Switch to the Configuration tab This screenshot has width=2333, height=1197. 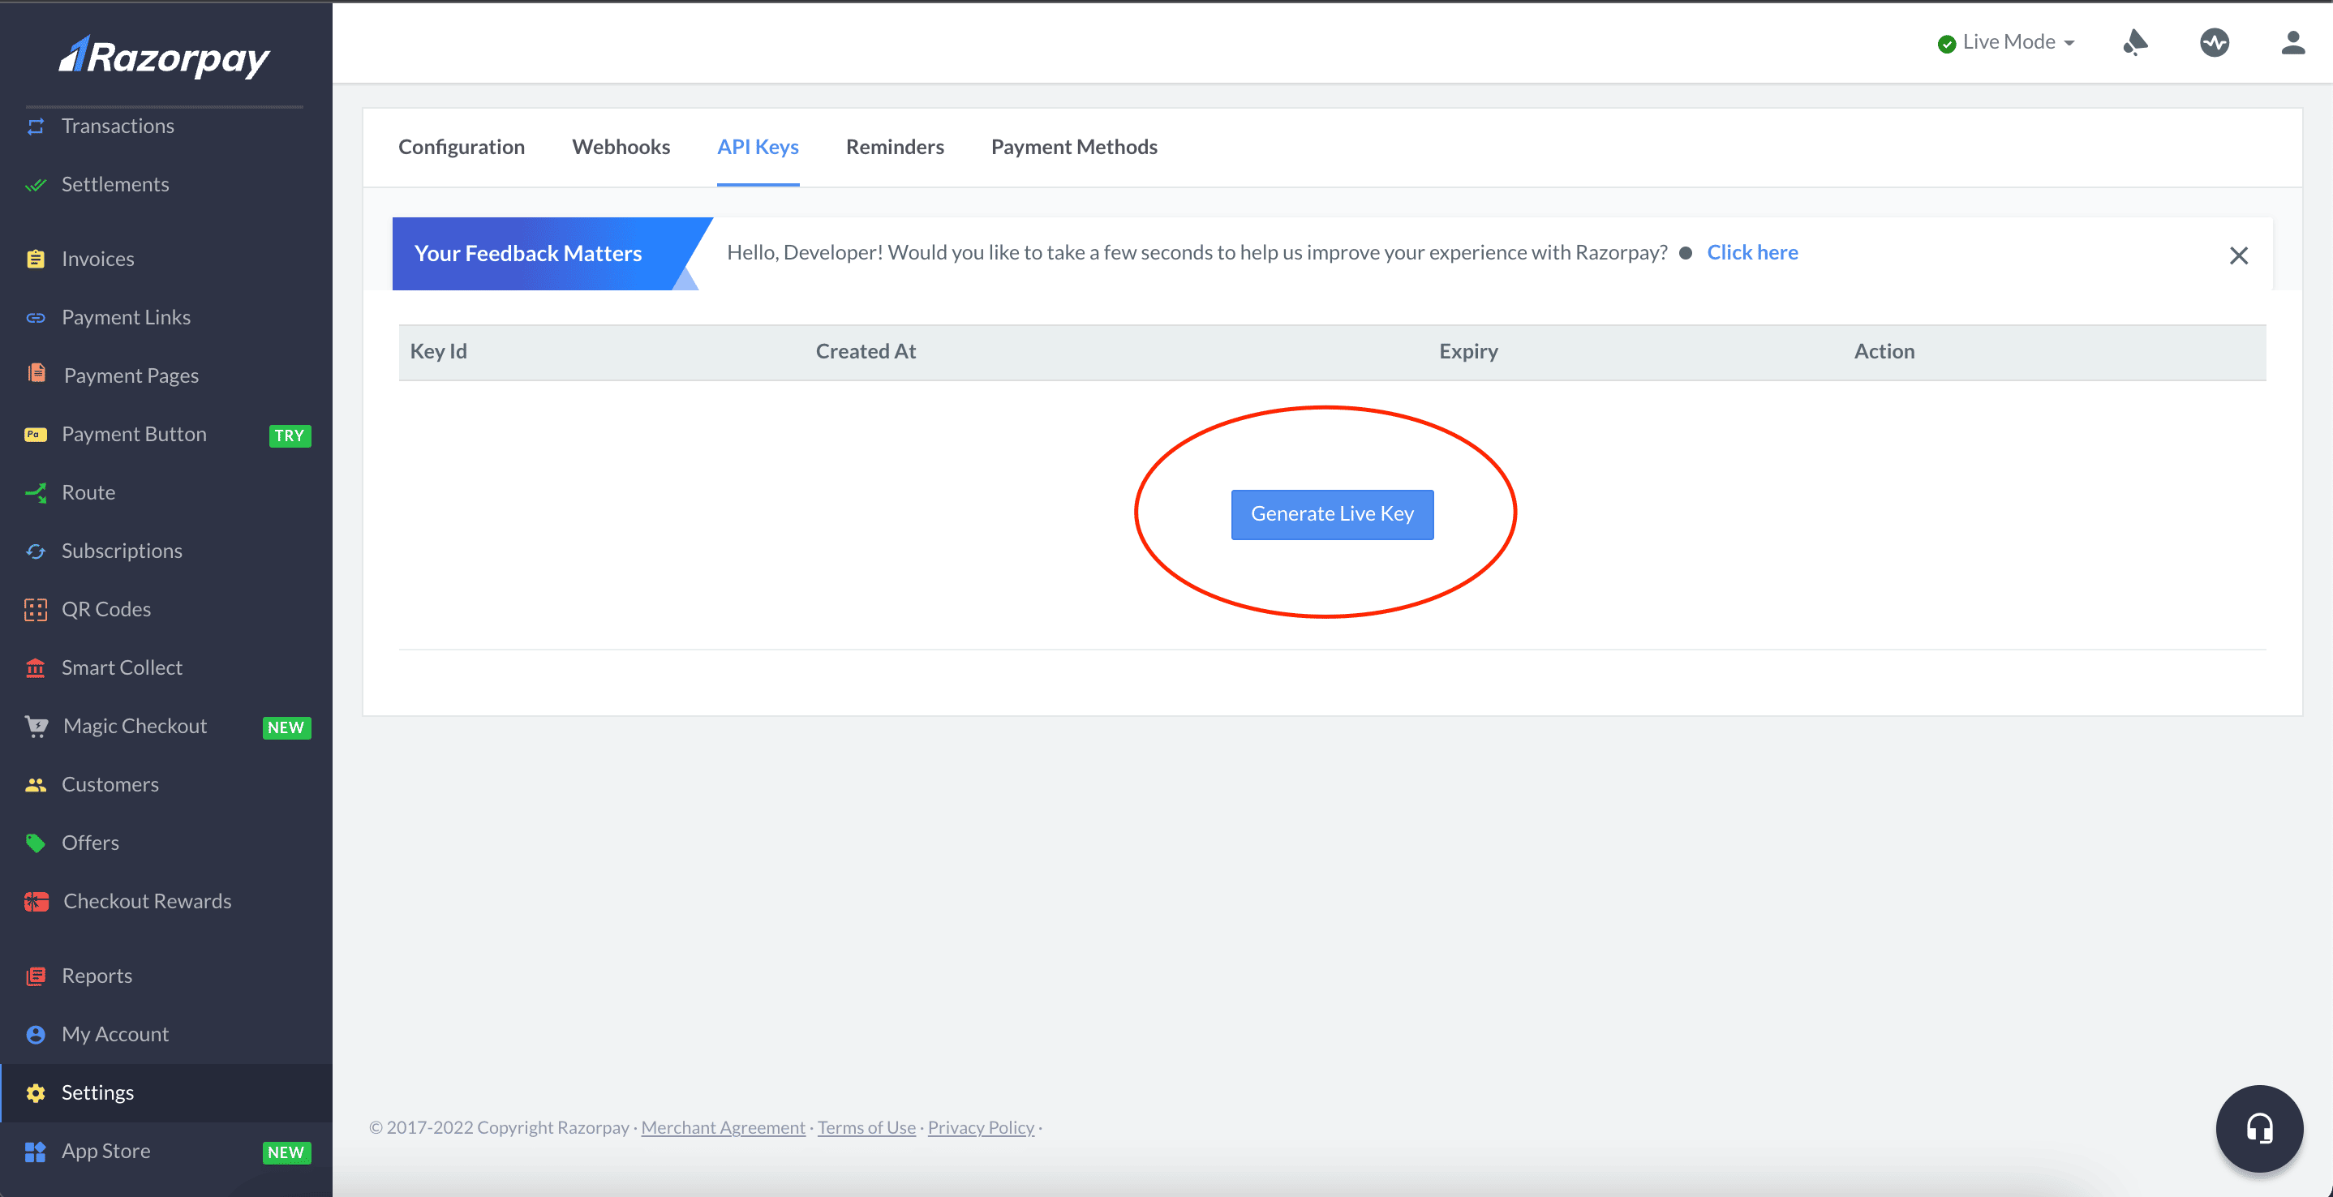pyautogui.click(x=462, y=147)
